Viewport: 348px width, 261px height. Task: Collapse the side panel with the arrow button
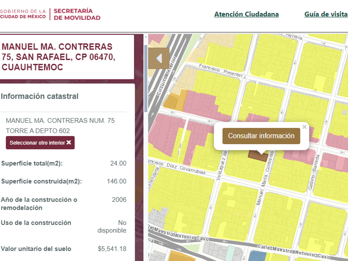pos(159,58)
